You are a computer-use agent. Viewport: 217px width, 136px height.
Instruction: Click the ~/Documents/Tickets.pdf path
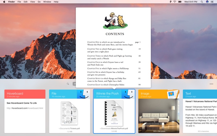tap(69, 128)
